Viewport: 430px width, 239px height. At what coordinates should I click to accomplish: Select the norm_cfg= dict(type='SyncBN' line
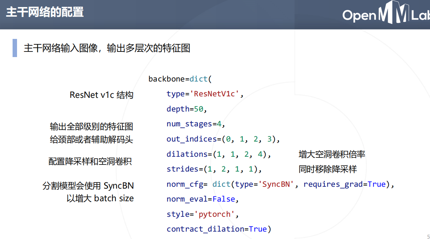coord(280,184)
